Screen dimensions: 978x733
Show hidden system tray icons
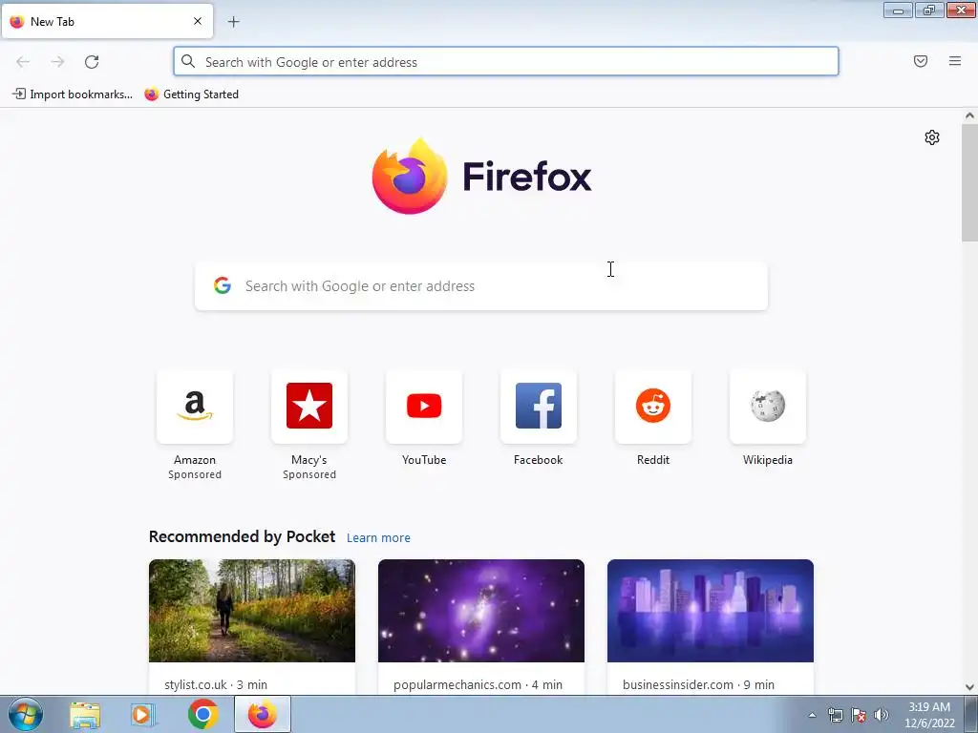coord(812,715)
